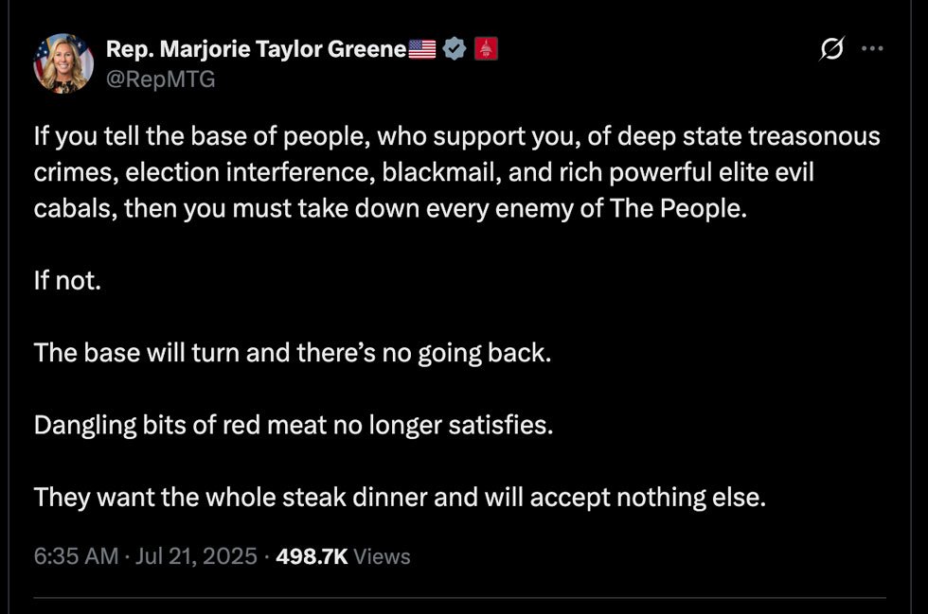Click the line starting 'If you tell the base'
Screen dimensions: 928x614
[x=456, y=136]
